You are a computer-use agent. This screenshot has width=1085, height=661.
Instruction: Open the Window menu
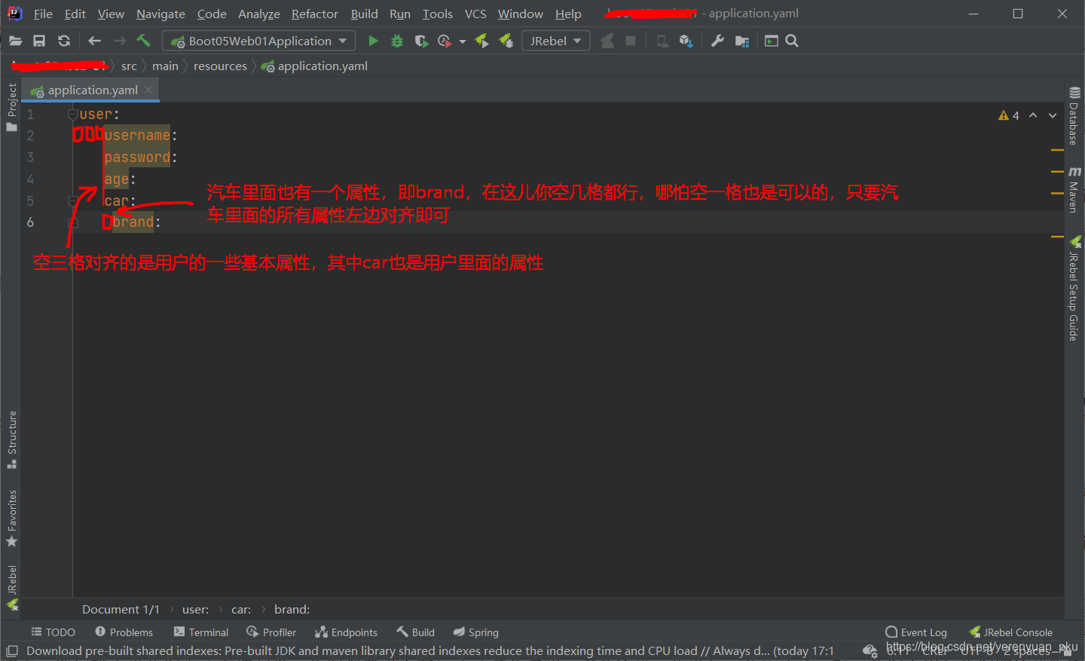pyautogui.click(x=521, y=14)
